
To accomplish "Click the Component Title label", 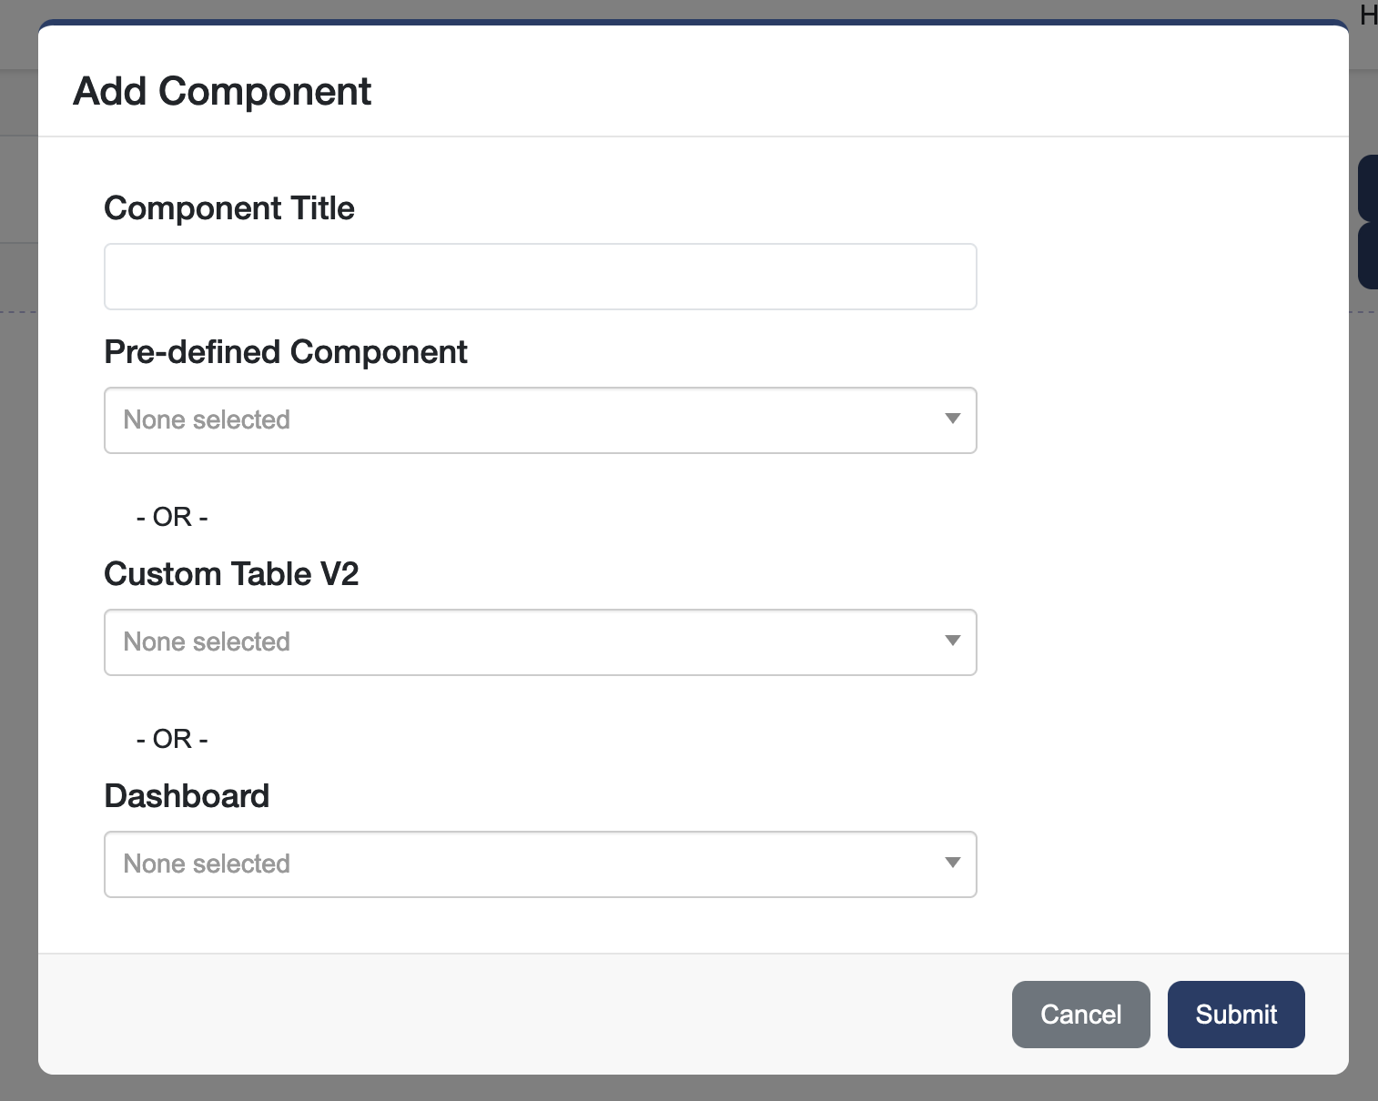I will (229, 208).
